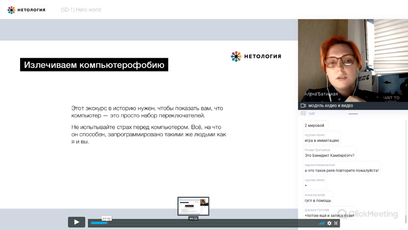Select the chat bubble icon beside ЧАТ
The image size is (408, 230).
303,114
